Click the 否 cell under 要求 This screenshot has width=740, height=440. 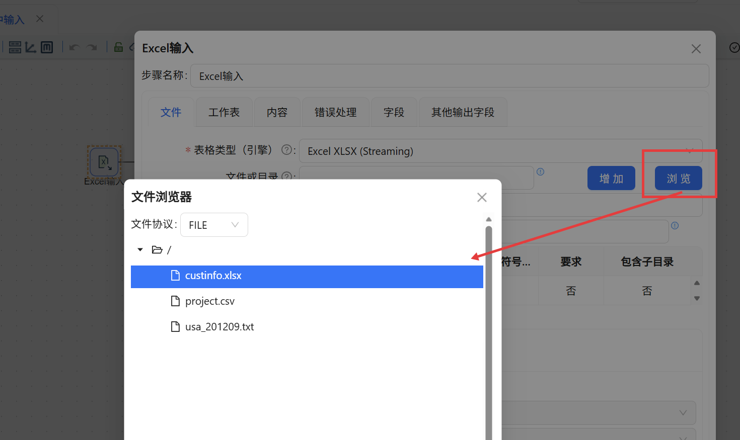(x=571, y=291)
